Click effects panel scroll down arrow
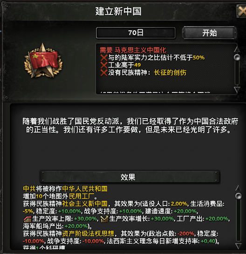The image size is (246, 254). point(238,246)
